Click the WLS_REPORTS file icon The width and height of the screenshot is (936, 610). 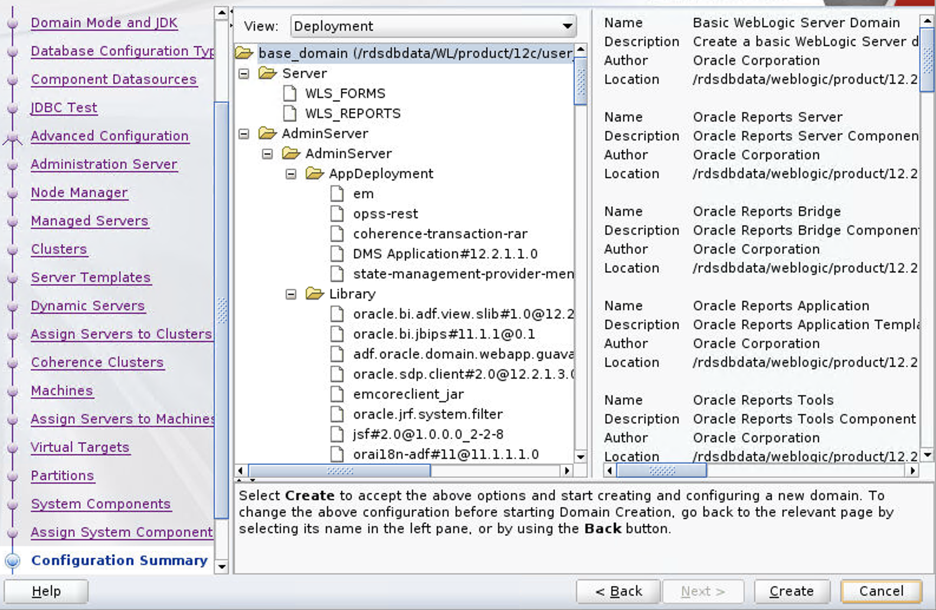click(290, 113)
